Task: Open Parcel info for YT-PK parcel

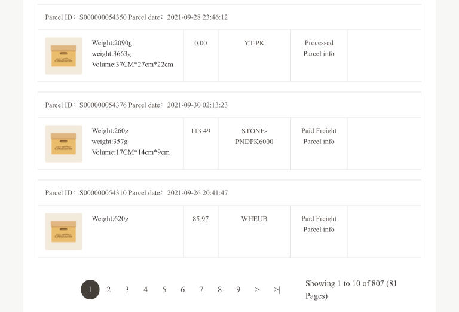Action: coord(319,54)
